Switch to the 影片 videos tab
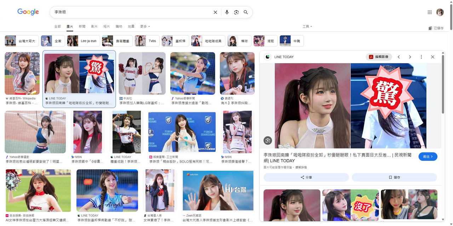453x226 pixels. pyautogui.click(x=94, y=27)
